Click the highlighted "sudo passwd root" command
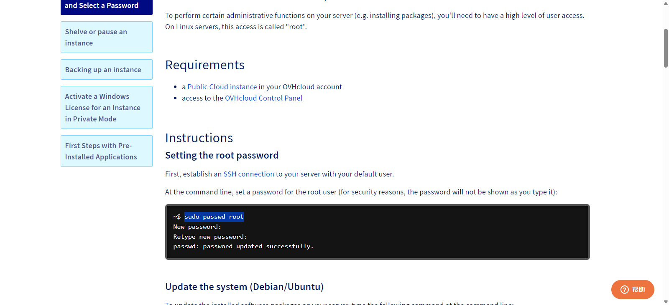669x305 pixels. [x=214, y=217]
